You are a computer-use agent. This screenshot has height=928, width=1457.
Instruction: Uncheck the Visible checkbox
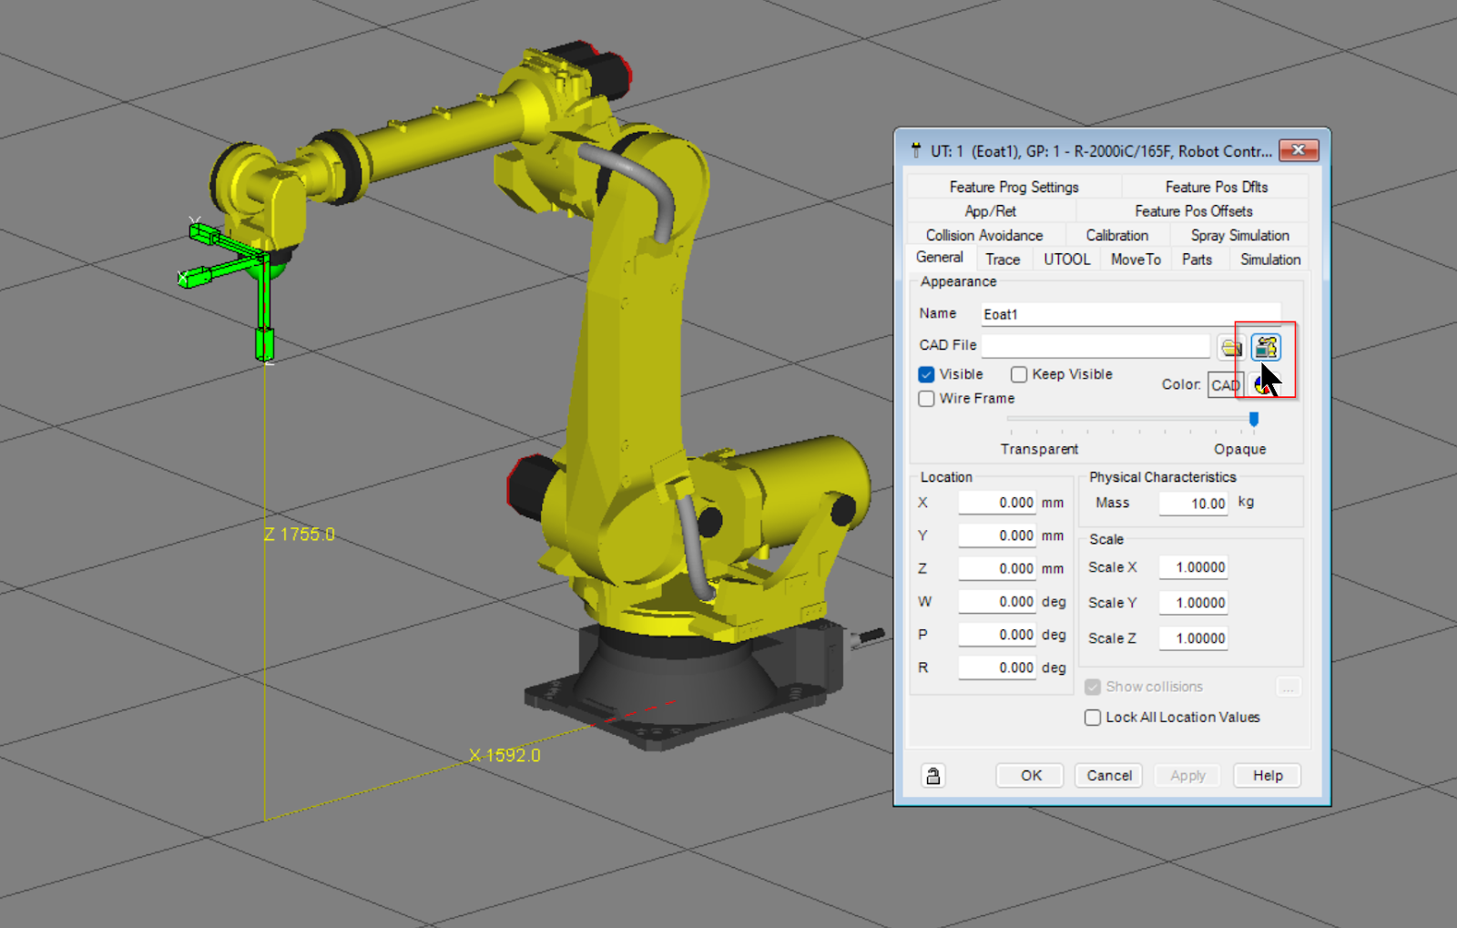point(927,374)
